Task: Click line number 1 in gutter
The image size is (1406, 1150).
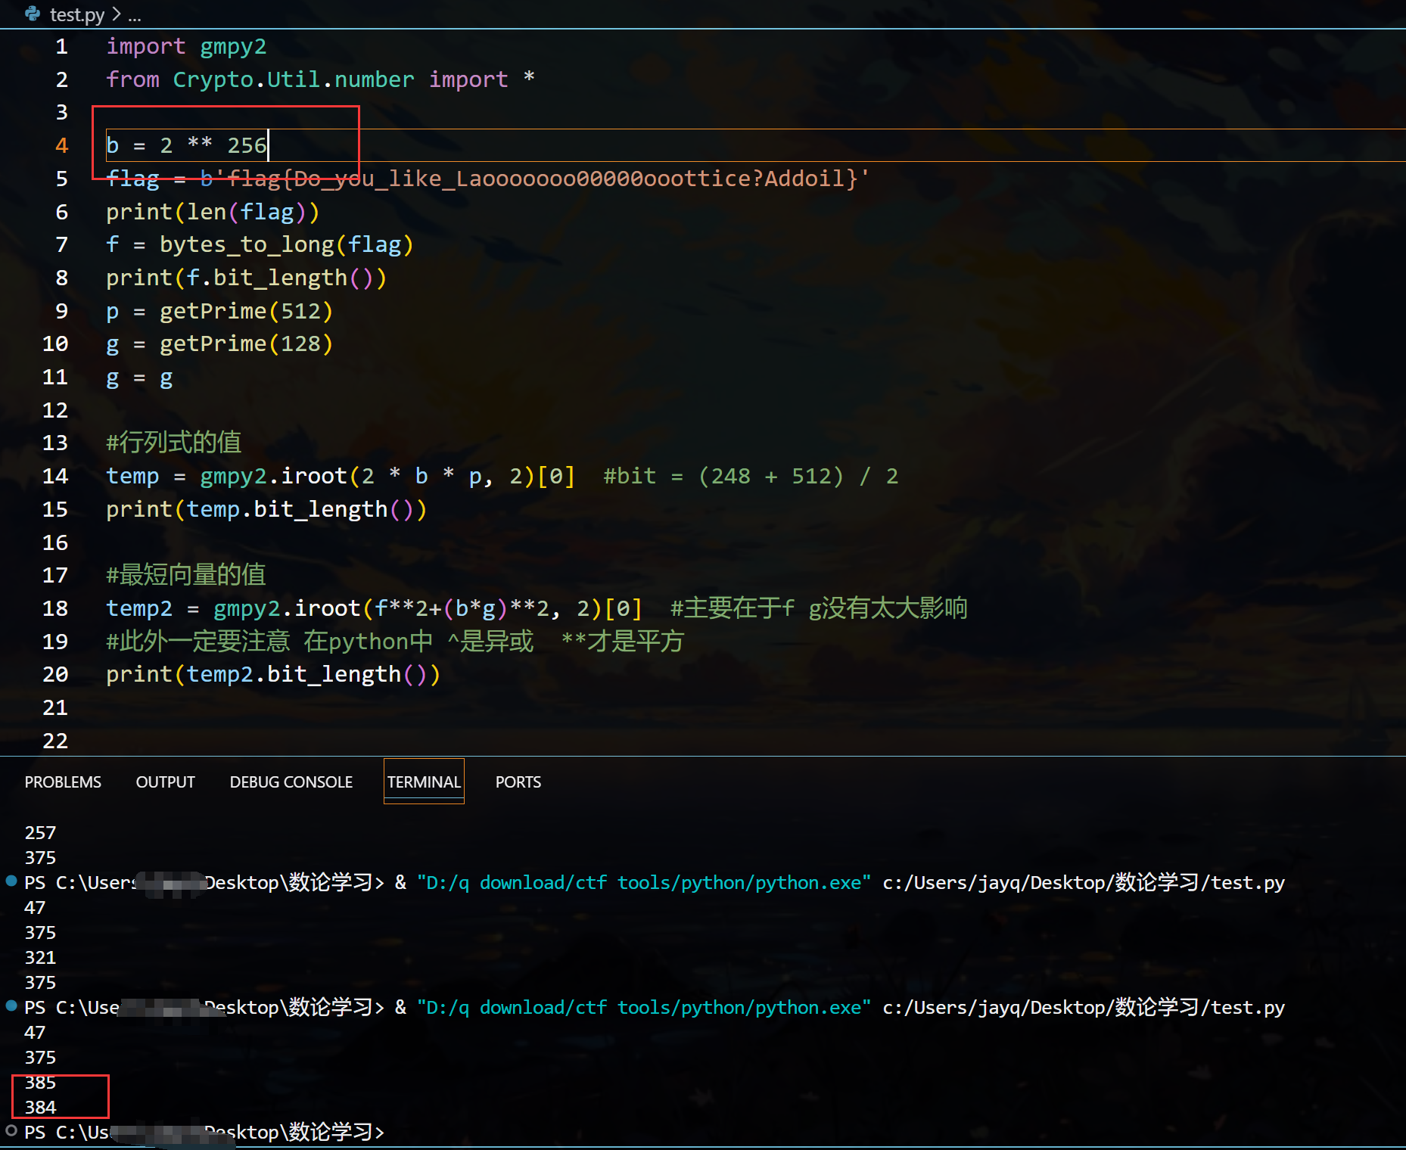Action: click(x=62, y=47)
